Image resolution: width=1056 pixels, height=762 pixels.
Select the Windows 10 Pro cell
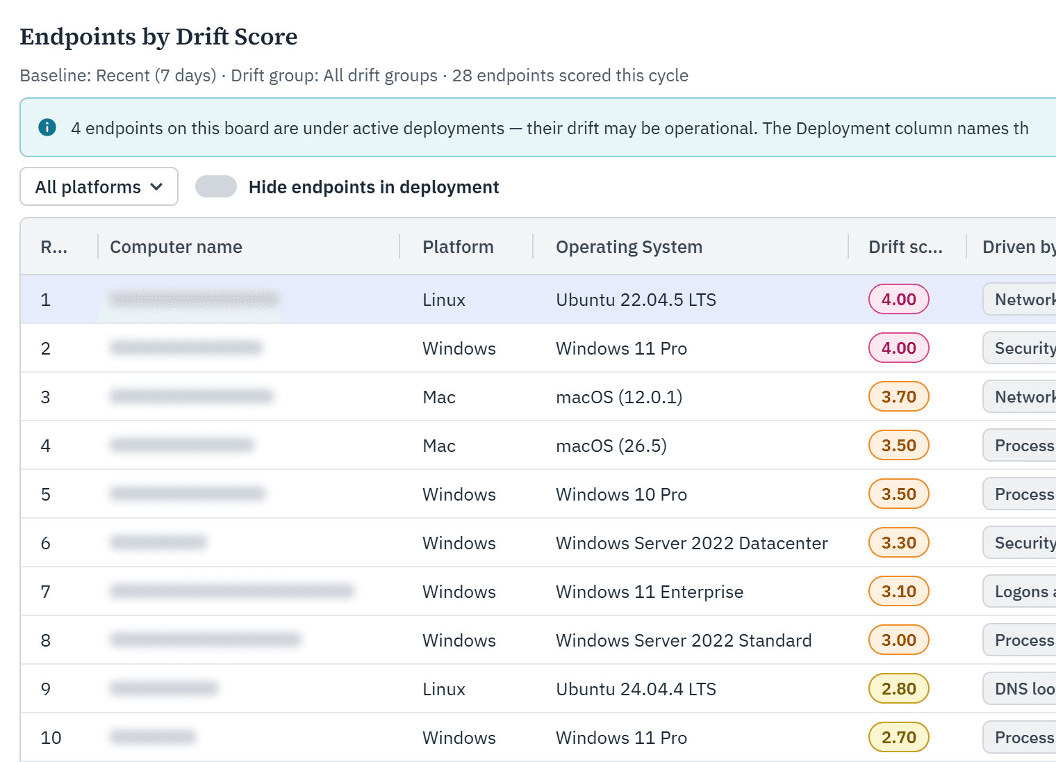[621, 494]
